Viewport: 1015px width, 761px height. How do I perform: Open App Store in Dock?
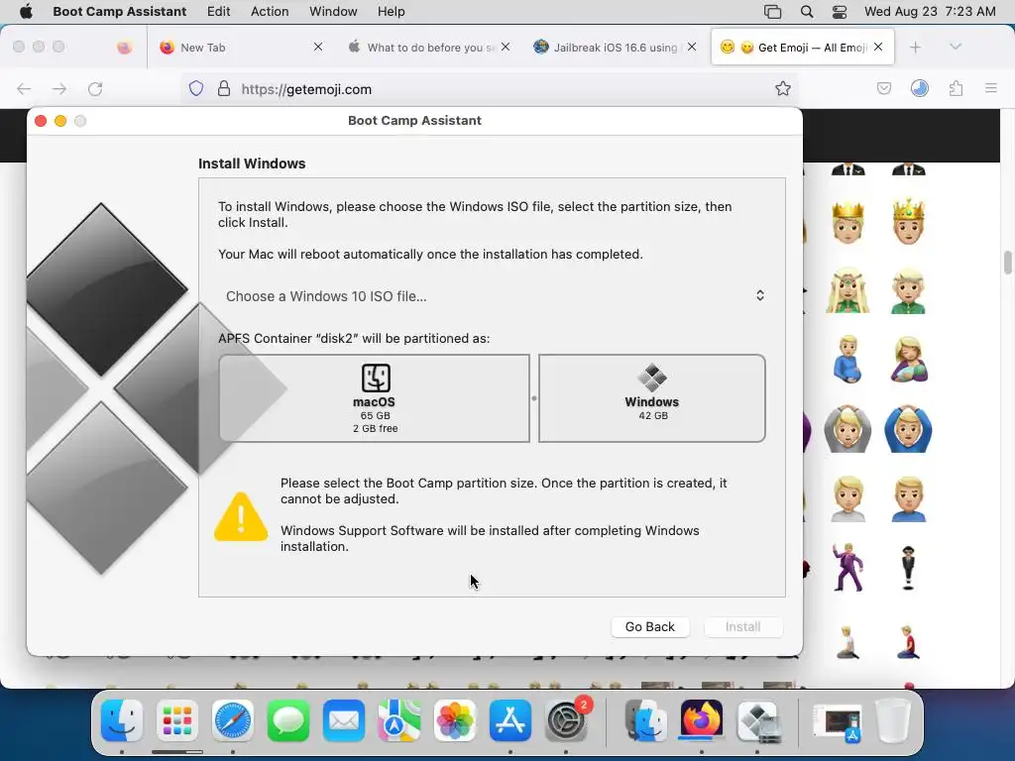[510, 720]
